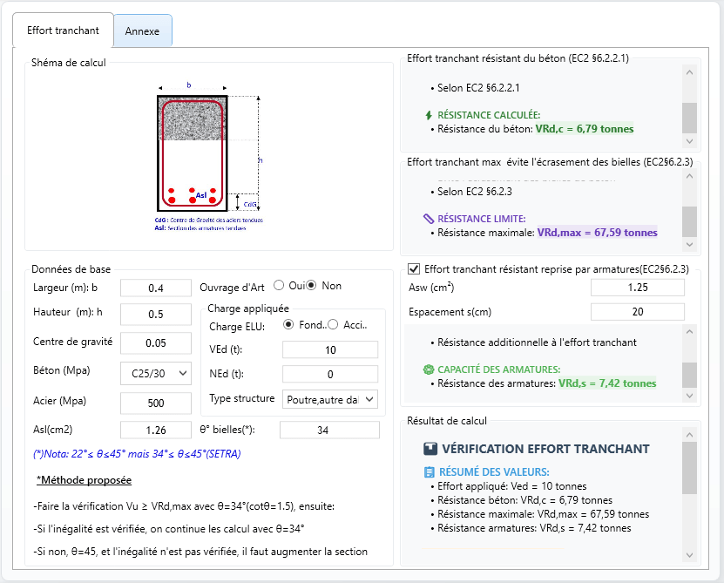
Task: Select the Fond. charge ELU option
Action: tap(288, 326)
